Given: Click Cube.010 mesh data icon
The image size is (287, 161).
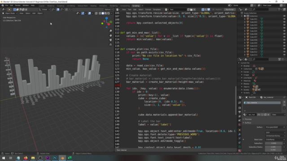Looking at the screenshot, I should (x=262, y=46).
